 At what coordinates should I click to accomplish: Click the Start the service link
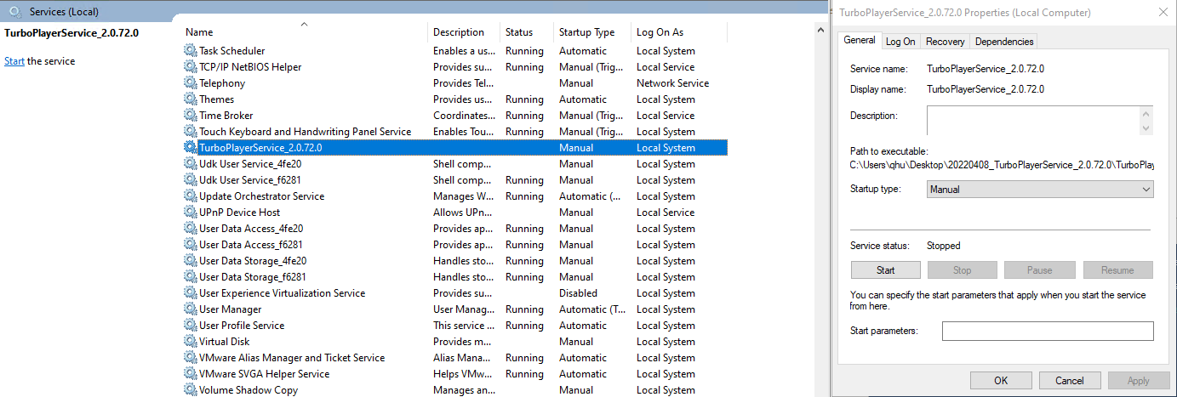pyautogui.click(x=14, y=61)
